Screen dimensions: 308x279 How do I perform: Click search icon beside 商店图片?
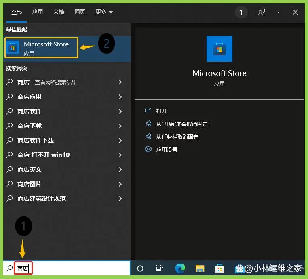(9, 184)
